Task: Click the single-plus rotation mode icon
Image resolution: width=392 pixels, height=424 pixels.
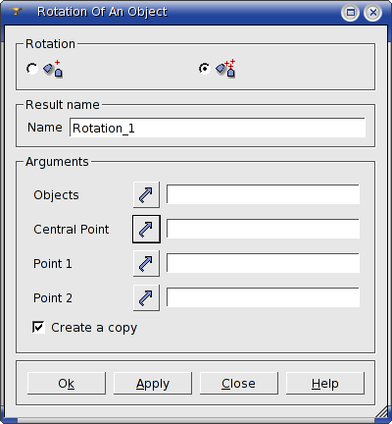Action: 53,69
